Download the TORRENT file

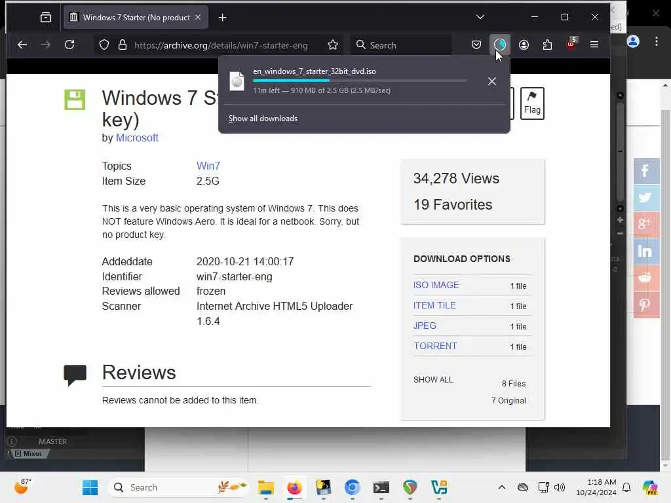pyautogui.click(x=435, y=346)
